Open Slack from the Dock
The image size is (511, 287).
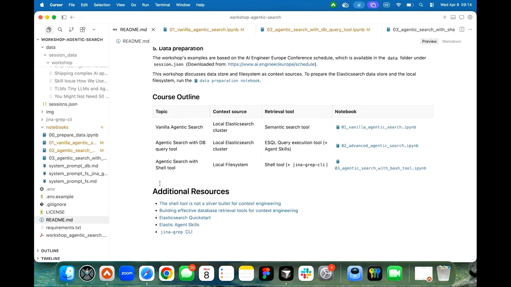(306, 273)
